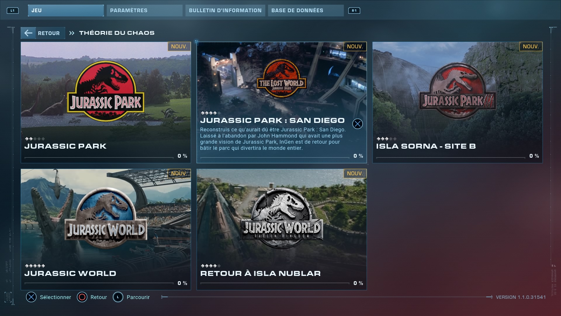Click difficulty diamonds on Retour à Isla Nublar card

(x=211, y=266)
